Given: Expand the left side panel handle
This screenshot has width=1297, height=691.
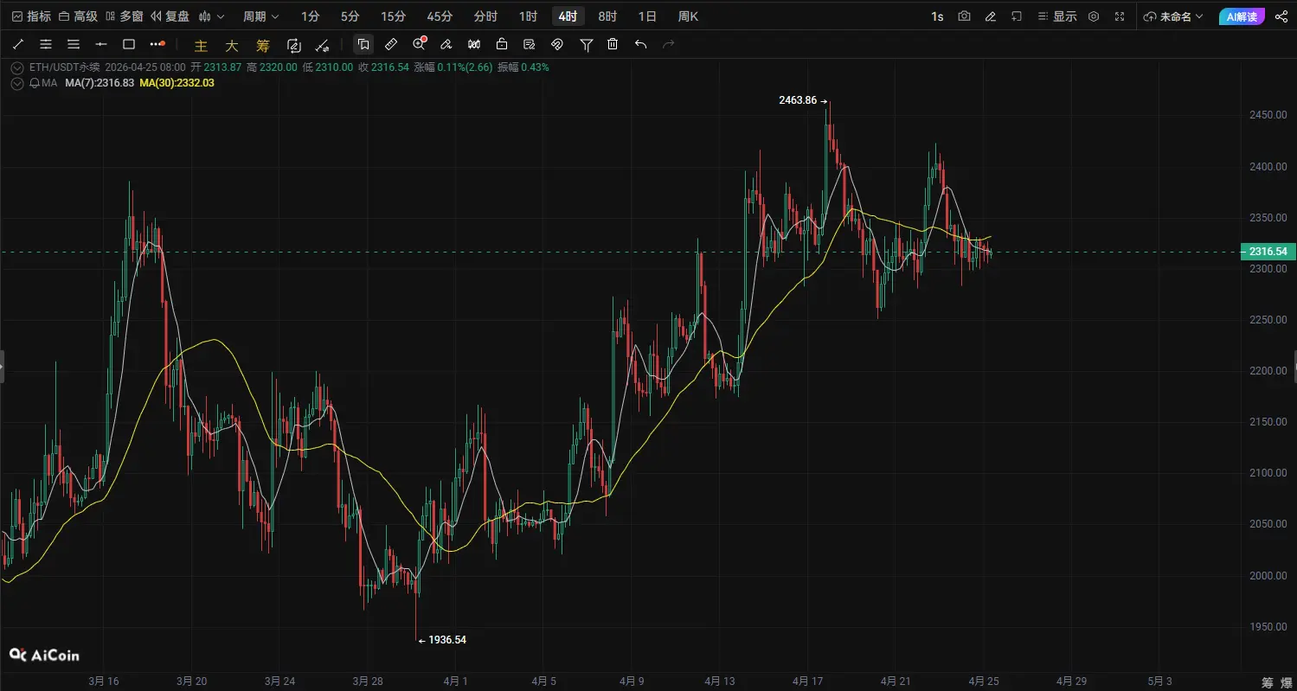Looking at the screenshot, I should 2,367.
